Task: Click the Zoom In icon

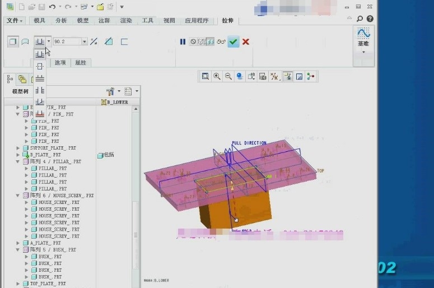Action: point(217,76)
